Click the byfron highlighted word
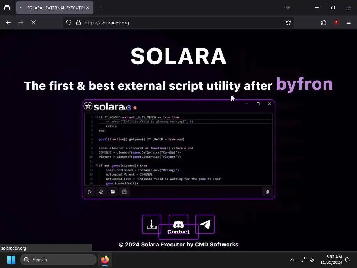Image resolution: width=357 pixels, height=268 pixels. (304, 84)
